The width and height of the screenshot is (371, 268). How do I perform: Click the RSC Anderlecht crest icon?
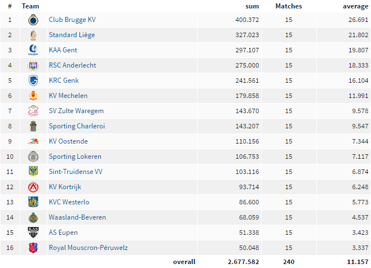click(x=33, y=65)
